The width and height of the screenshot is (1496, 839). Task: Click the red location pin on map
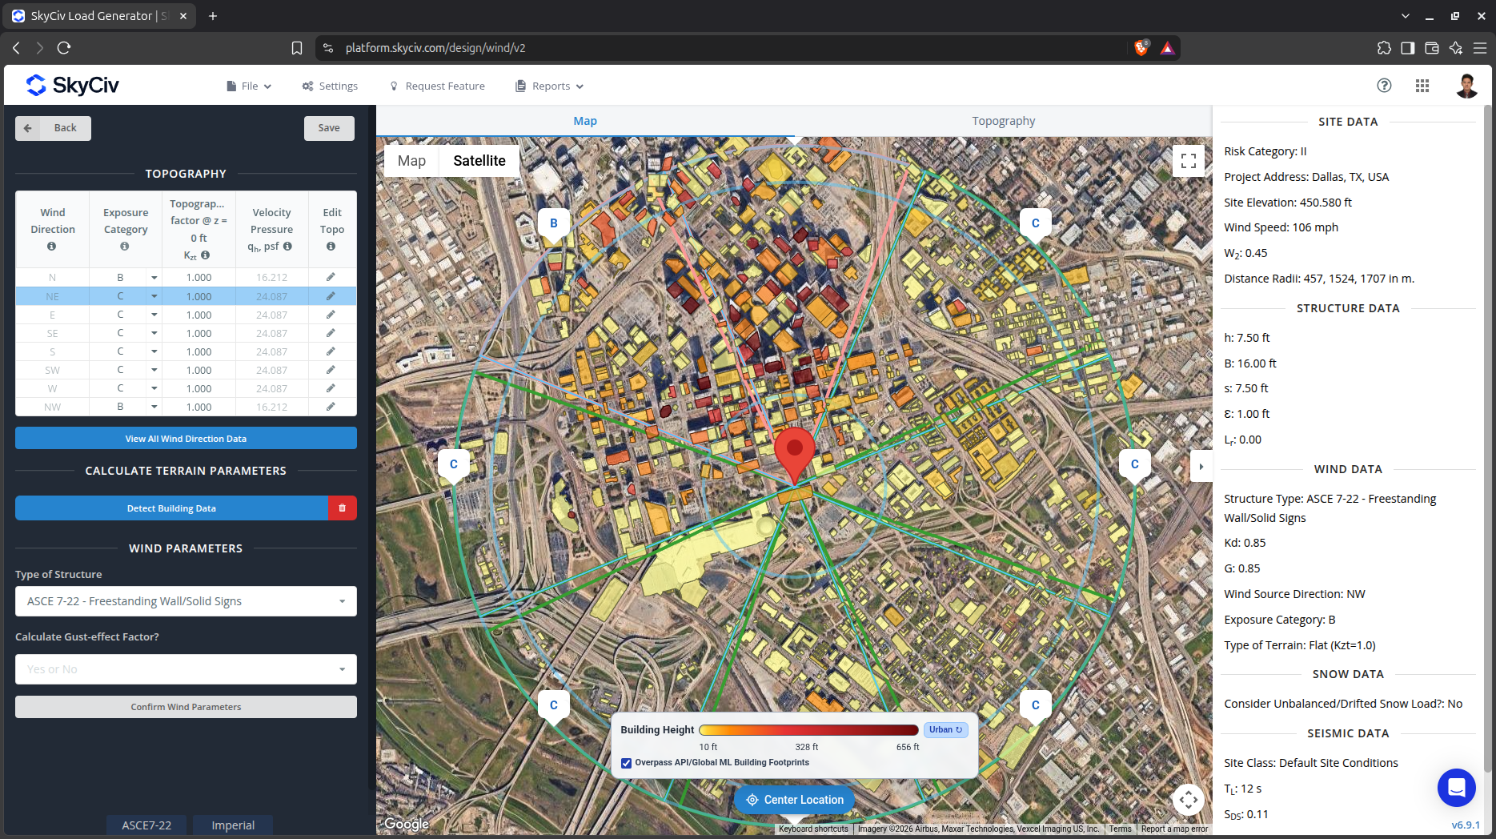[794, 454]
